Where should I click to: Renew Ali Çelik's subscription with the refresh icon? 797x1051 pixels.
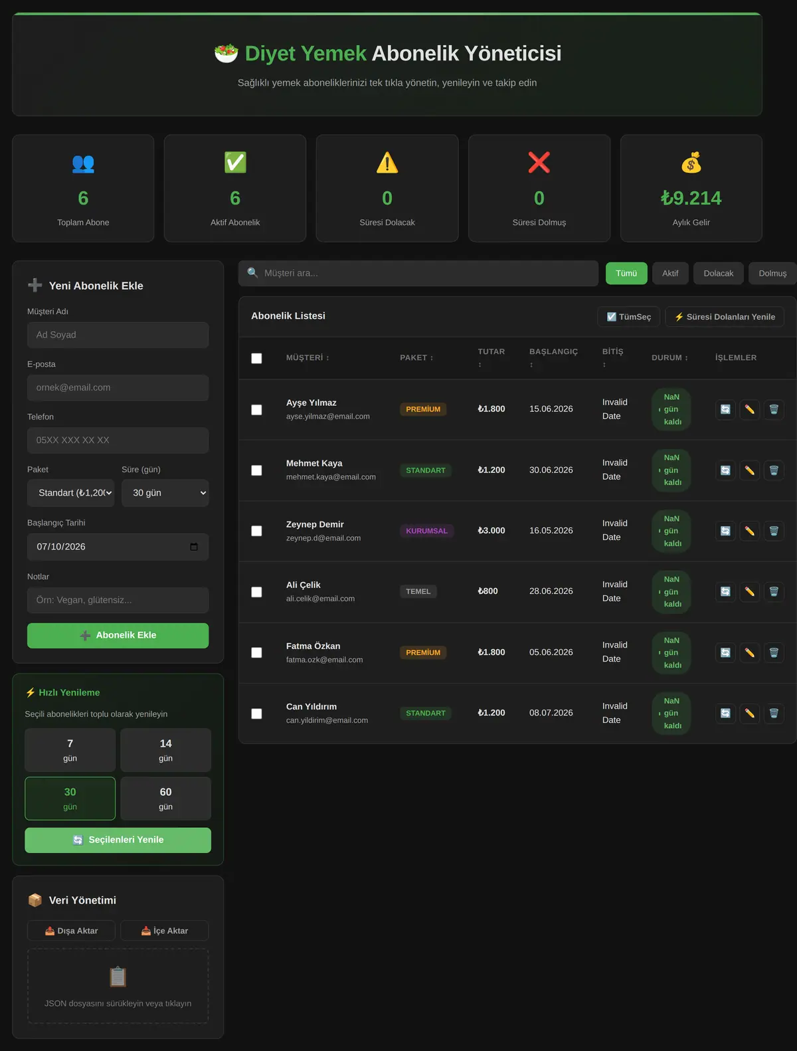point(725,591)
